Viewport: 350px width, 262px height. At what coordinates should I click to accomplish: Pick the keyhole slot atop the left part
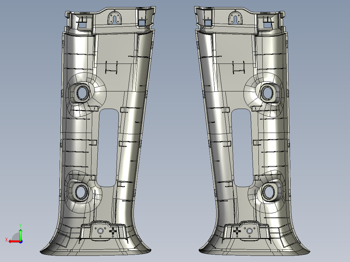pos(115,19)
